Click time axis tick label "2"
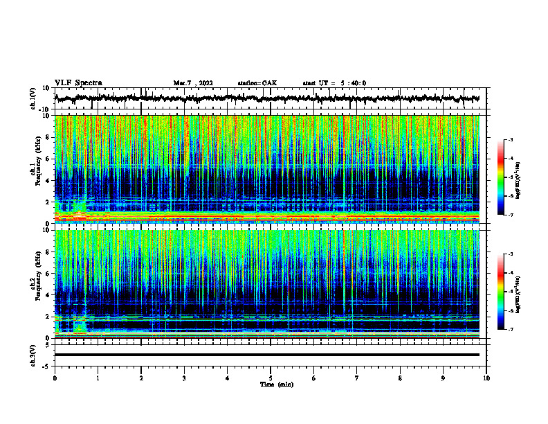548x424 pixels. (141, 378)
